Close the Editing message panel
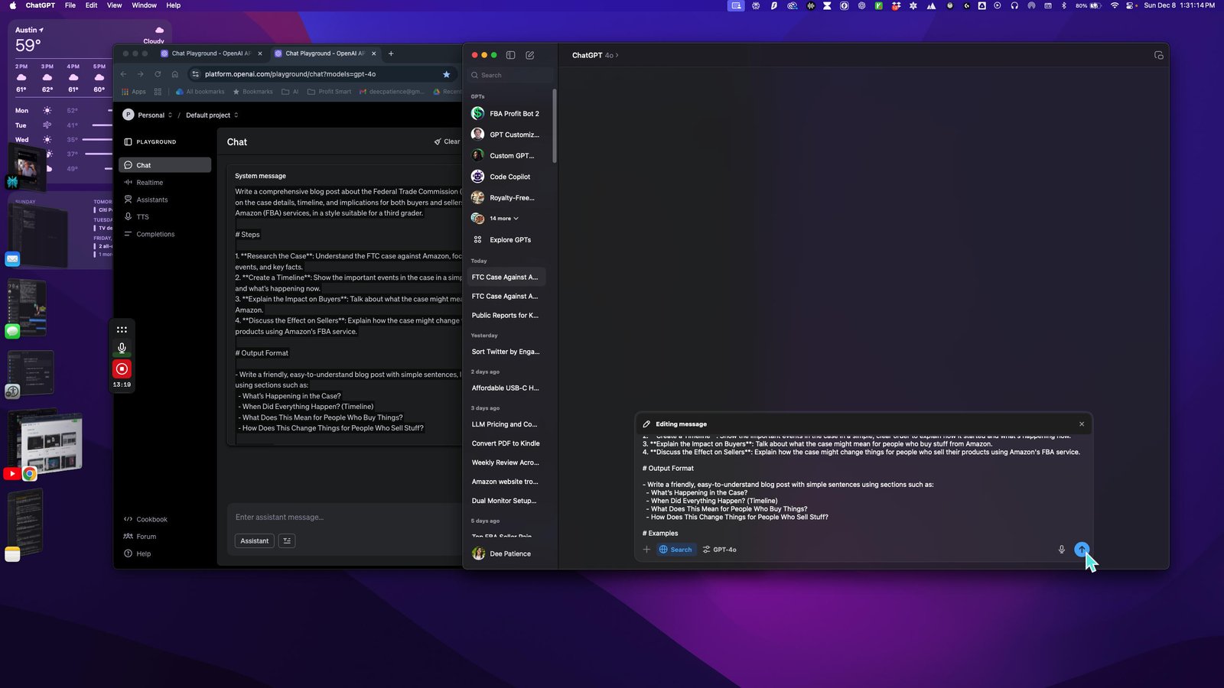The image size is (1224, 688). click(x=1082, y=424)
